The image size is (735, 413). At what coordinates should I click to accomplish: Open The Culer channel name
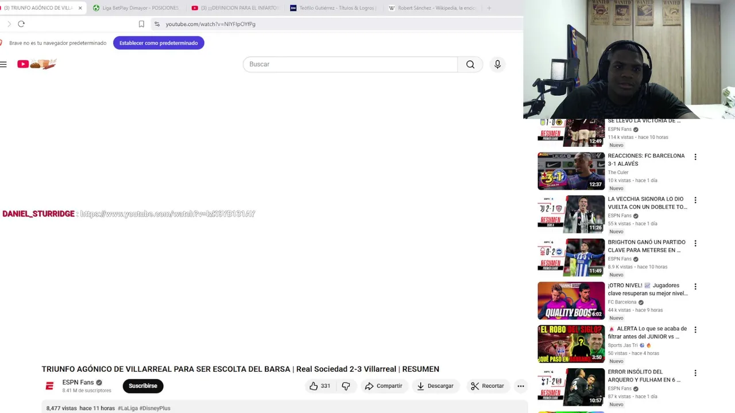(618, 172)
